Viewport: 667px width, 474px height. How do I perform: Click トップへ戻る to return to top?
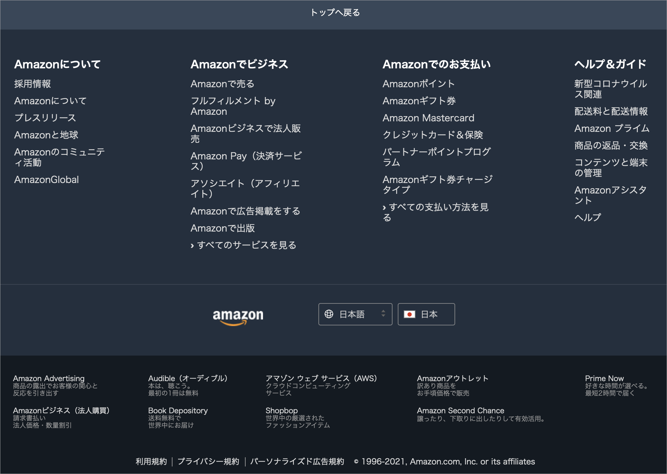pos(335,13)
